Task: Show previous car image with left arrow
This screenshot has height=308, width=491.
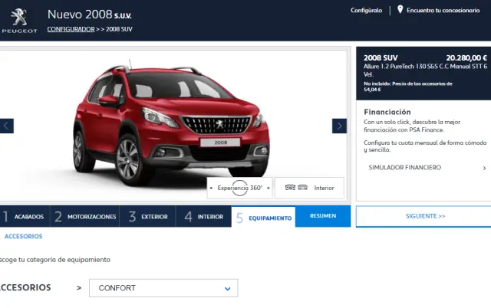Action: coord(7,126)
